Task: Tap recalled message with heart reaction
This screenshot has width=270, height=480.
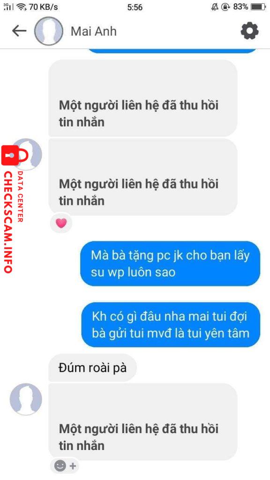Action: click(143, 177)
